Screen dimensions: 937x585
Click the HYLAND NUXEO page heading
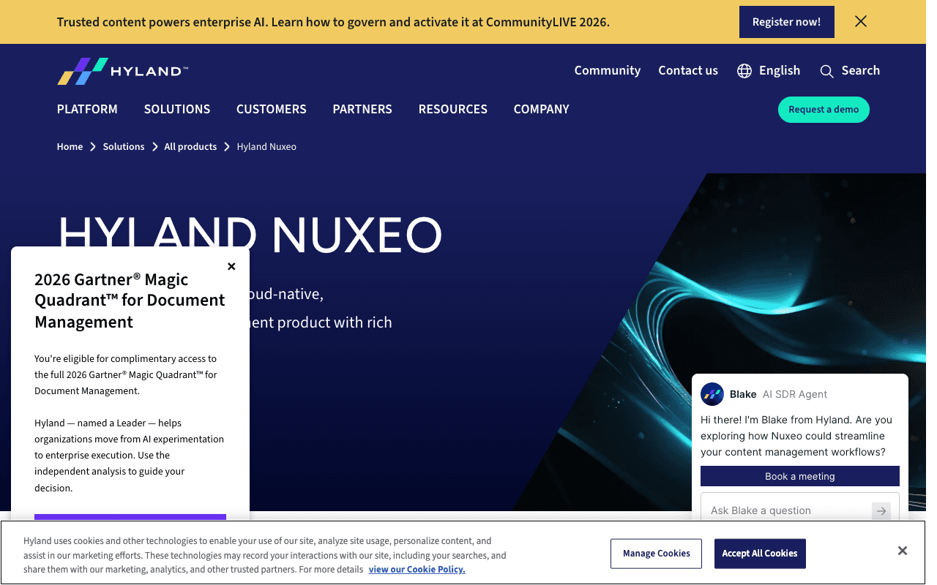click(x=250, y=235)
